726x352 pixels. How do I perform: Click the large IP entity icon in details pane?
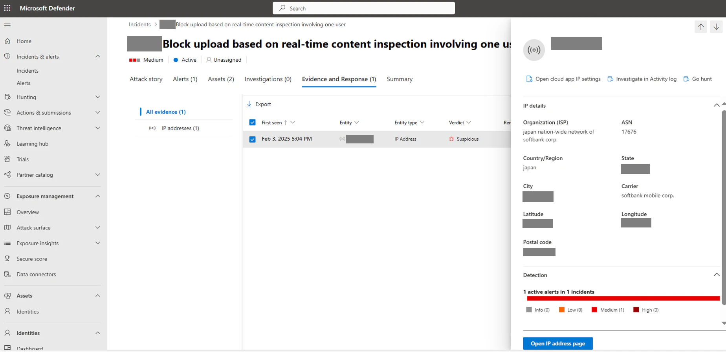[534, 50]
